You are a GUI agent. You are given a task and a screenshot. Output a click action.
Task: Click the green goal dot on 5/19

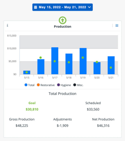pos(83,57)
